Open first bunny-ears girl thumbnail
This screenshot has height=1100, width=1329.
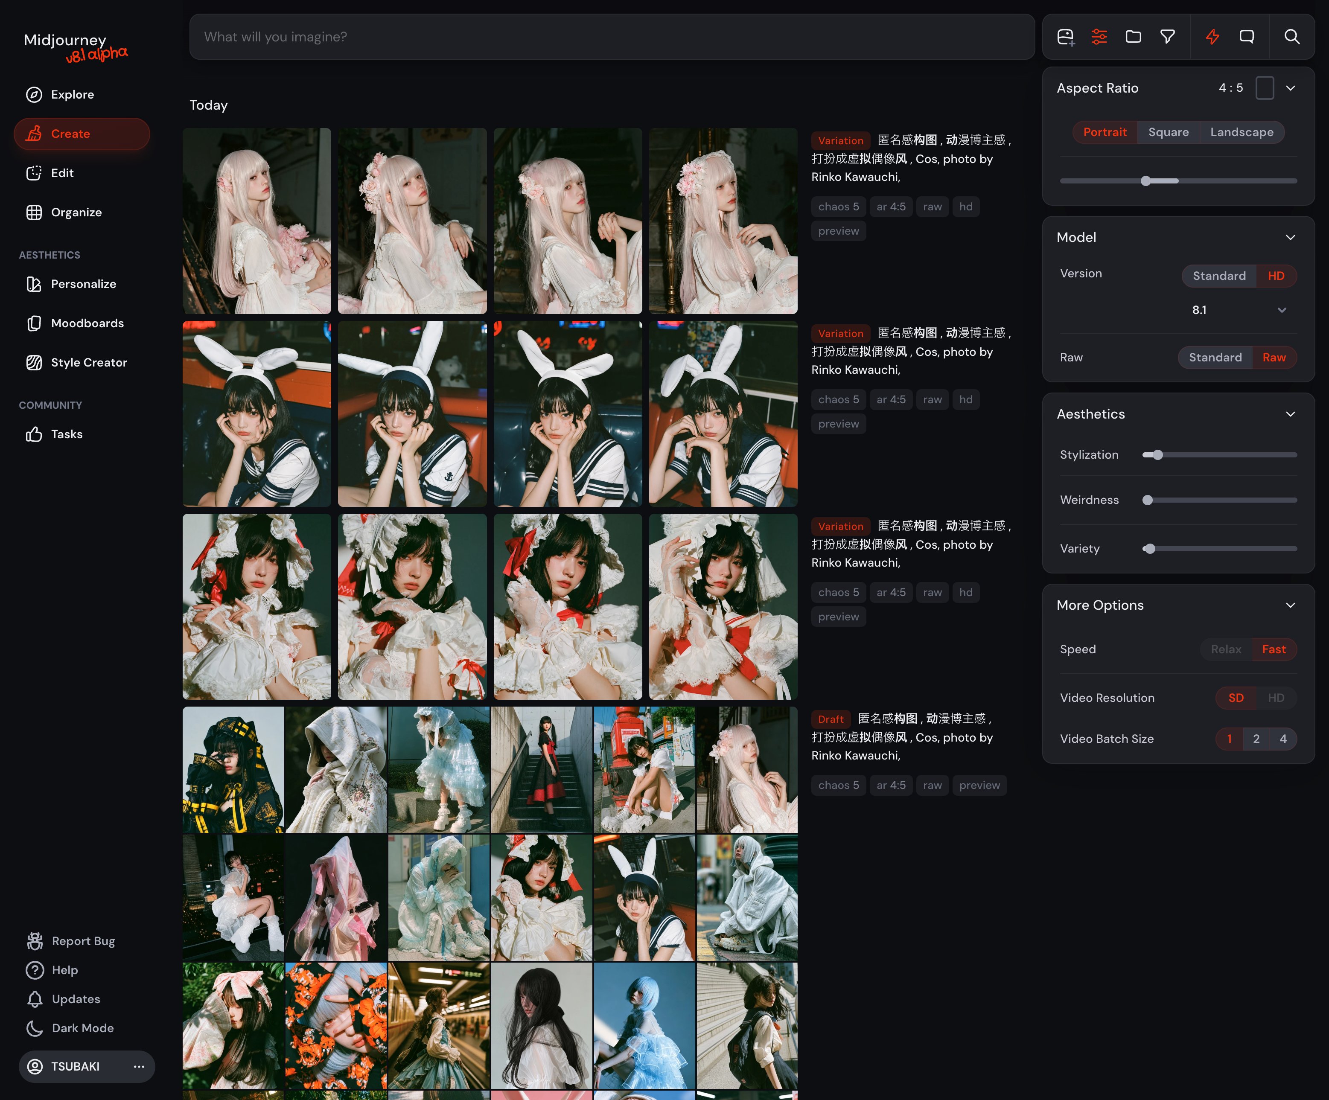click(x=256, y=414)
